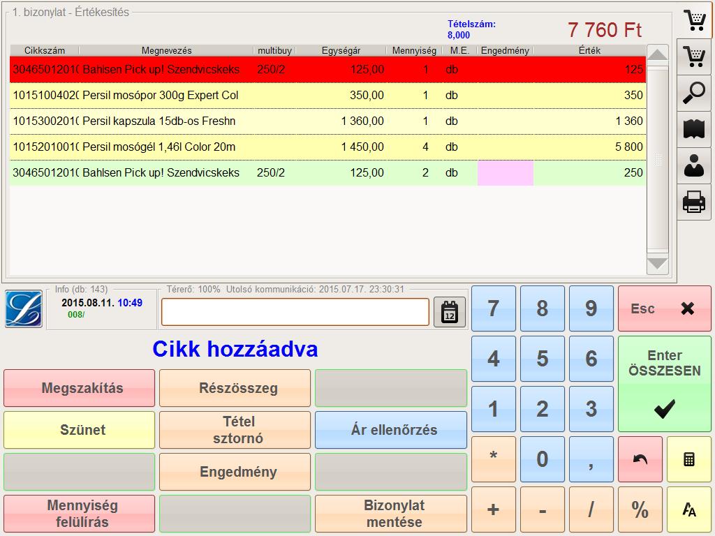Image resolution: width=715 pixels, height=536 pixels.
Task: Click the blue S logo icon
Action: click(x=24, y=309)
